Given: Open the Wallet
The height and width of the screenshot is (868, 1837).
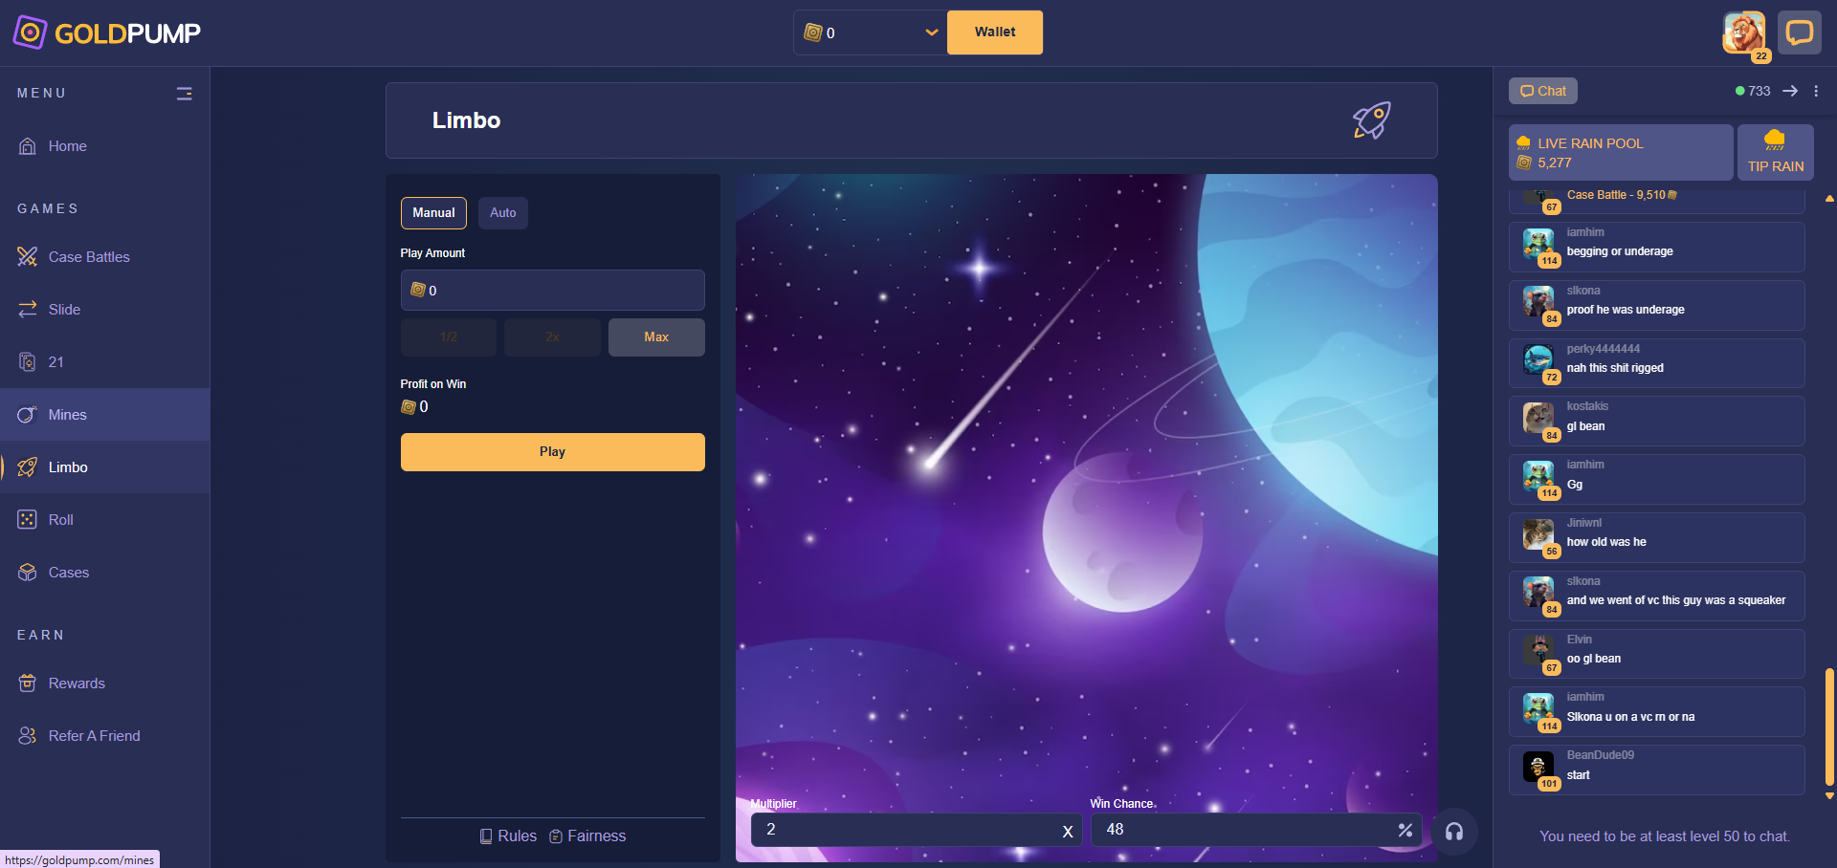Looking at the screenshot, I should pyautogui.click(x=995, y=33).
